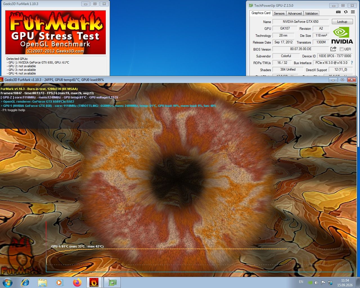Click the volume speaker tray icon
This screenshot has height=288, width=360.
pyautogui.click(x=316, y=282)
